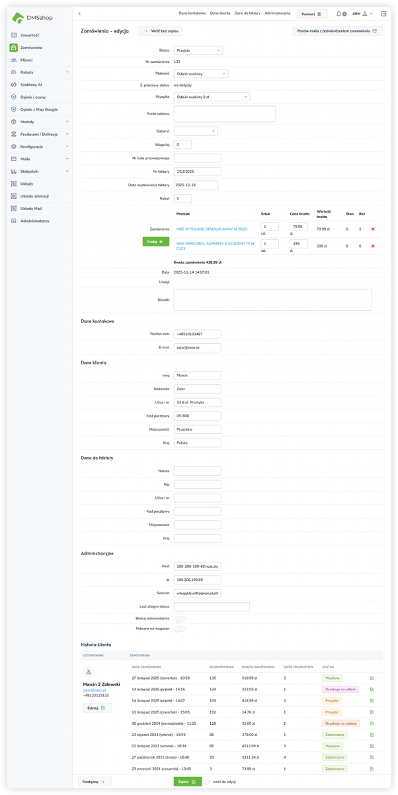This screenshot has height=795, width=398.
Task: Open the Status dropdown showing Przyjęte
Action: (198, 50)
